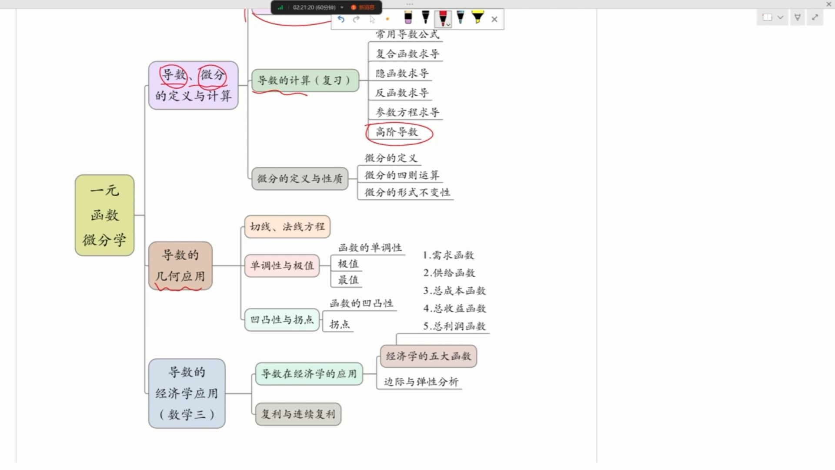The height and width of the screenshot is (470, 835).
Task: Click list item 3.总成本函数
Action: click(454, 291)
